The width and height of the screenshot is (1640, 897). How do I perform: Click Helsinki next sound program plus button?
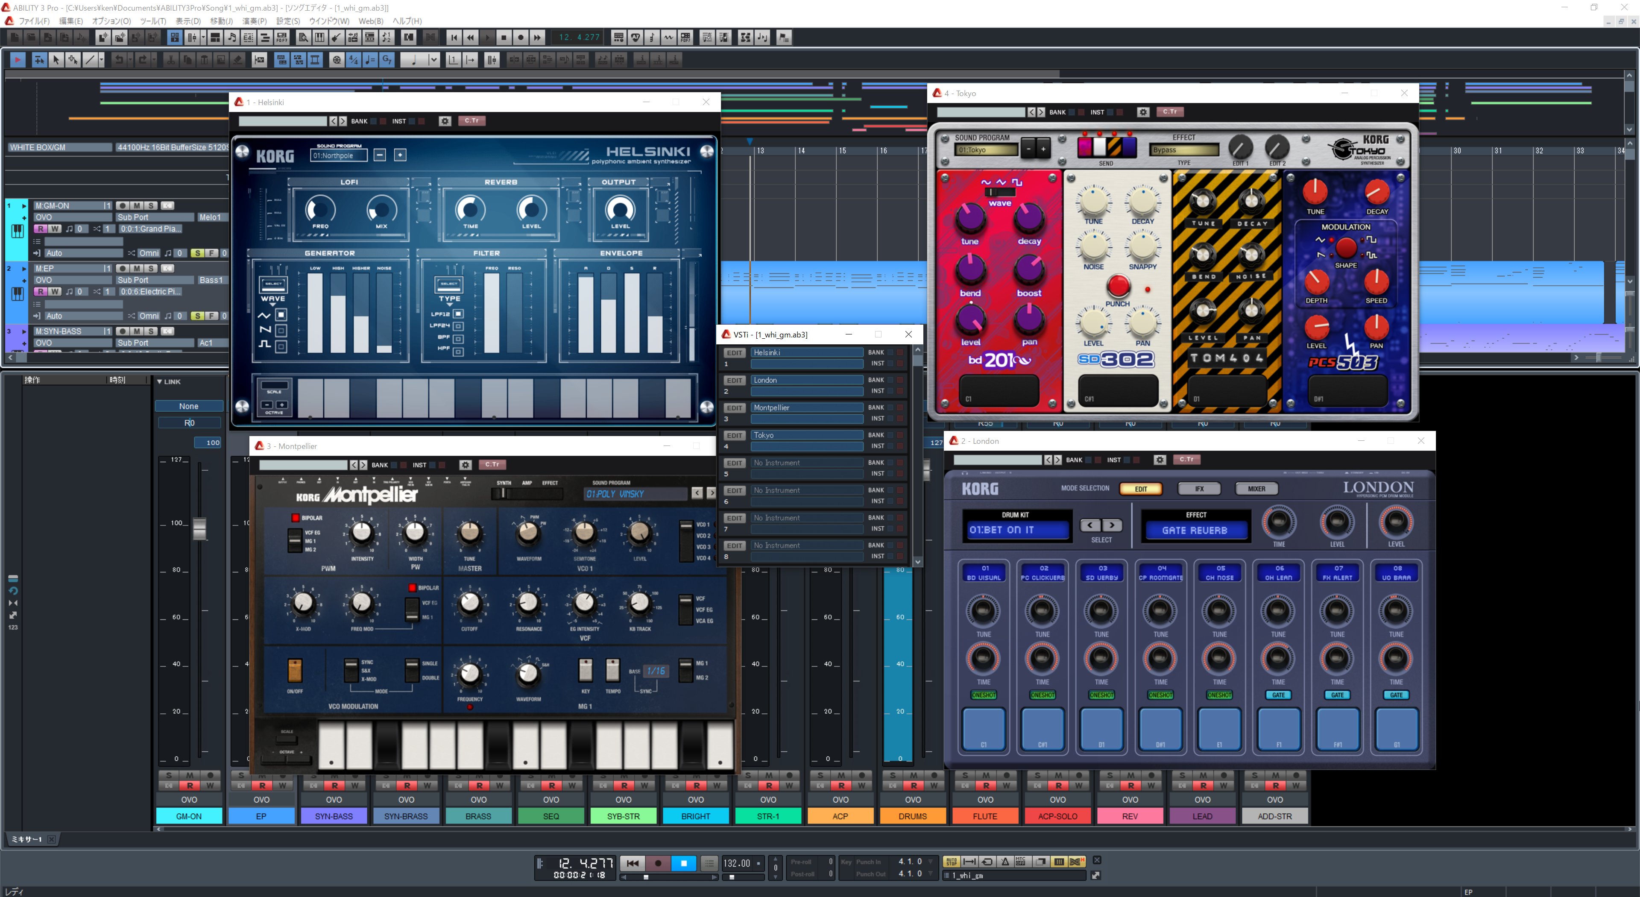tap(400, 155)
